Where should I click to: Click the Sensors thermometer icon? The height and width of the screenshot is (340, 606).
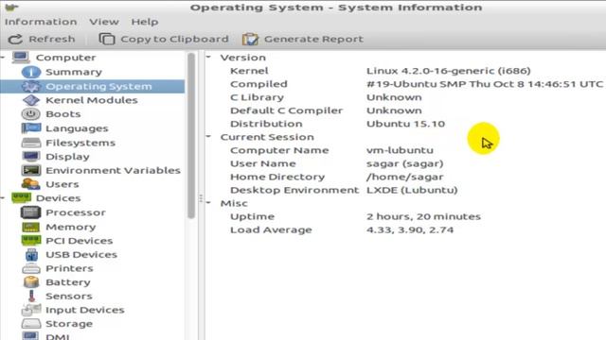tap(31, 296)
